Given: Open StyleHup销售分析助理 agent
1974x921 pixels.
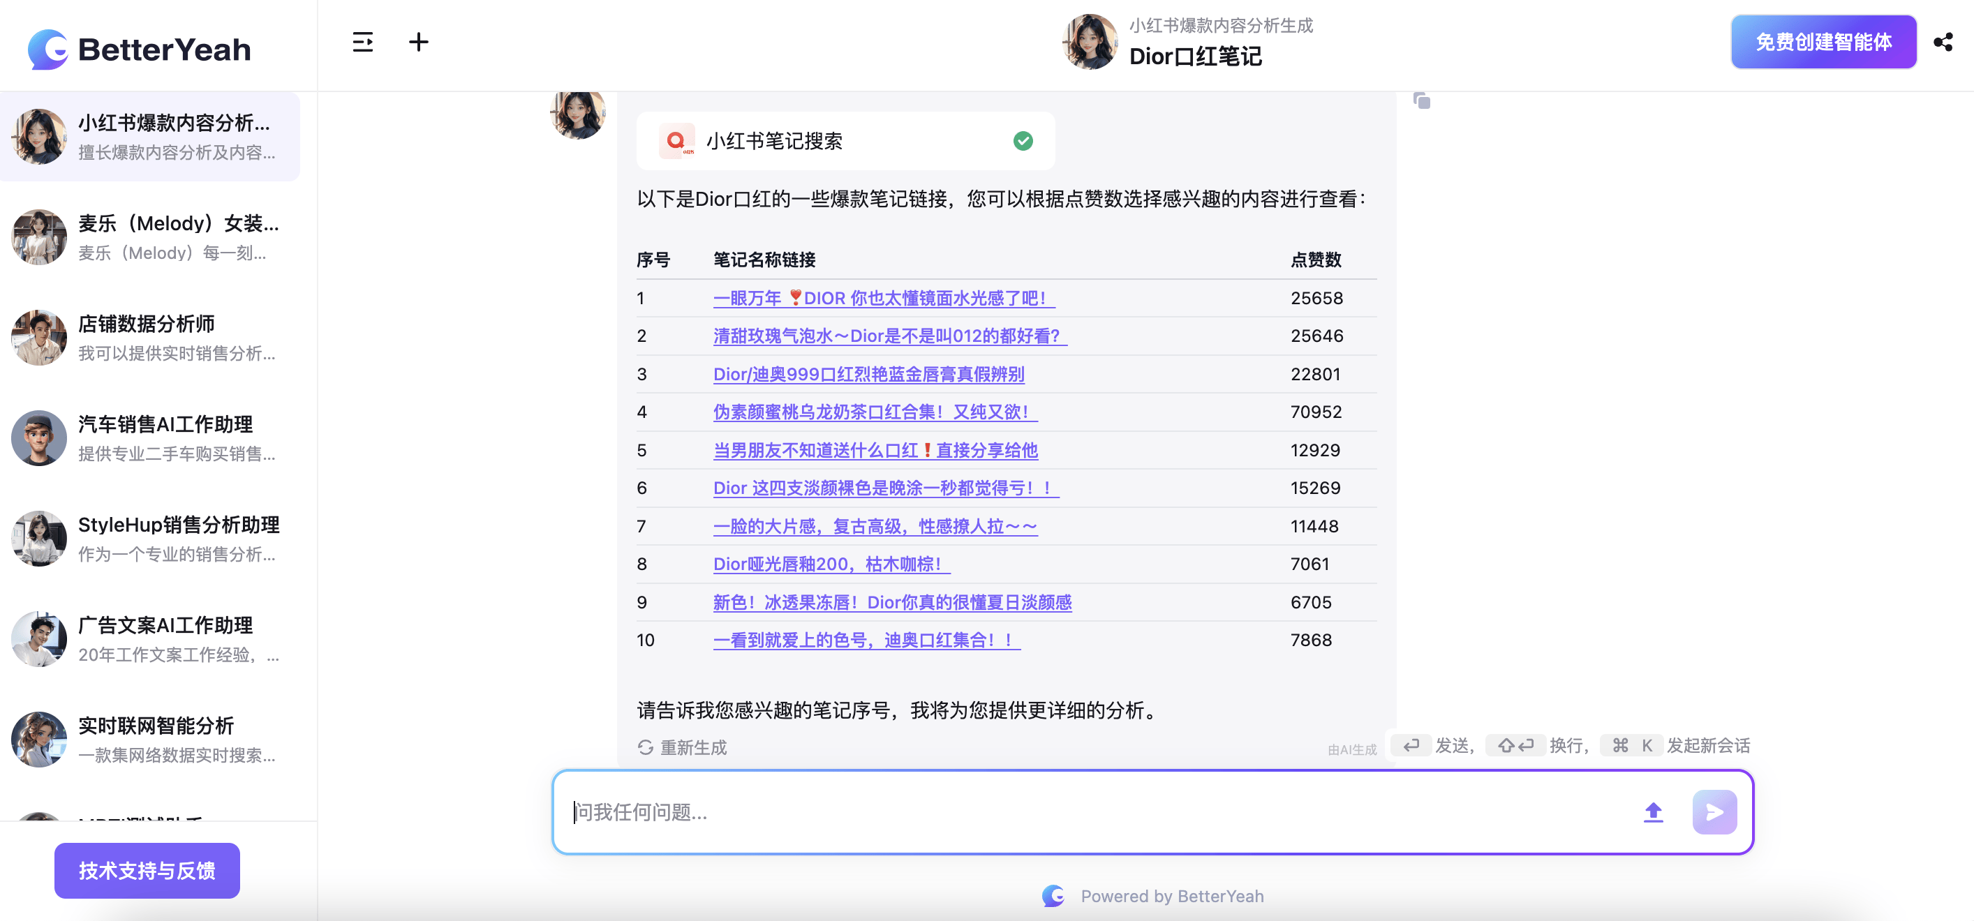Looking at the screenshot, I should pyautogui.click(x=150, y=538).
